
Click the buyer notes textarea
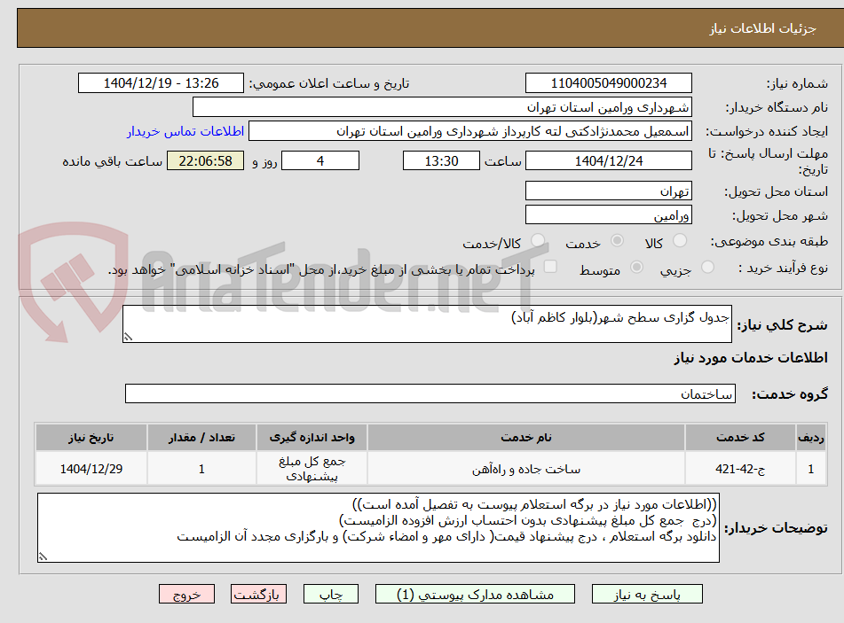[x=378, y=528]
